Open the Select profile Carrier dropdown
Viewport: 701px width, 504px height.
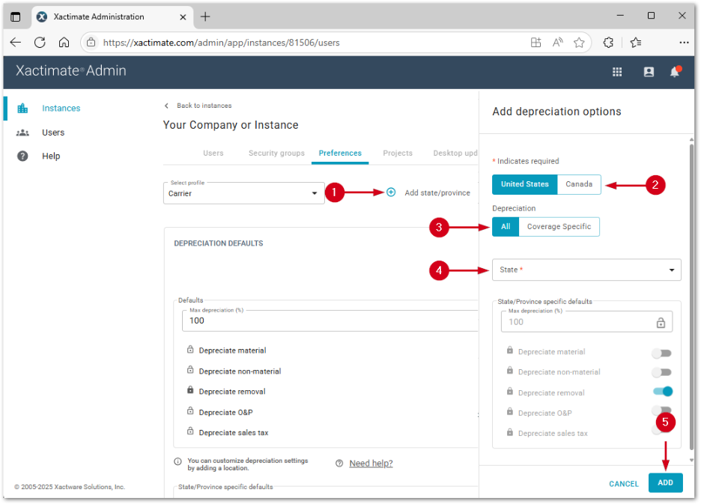point(243,194)
